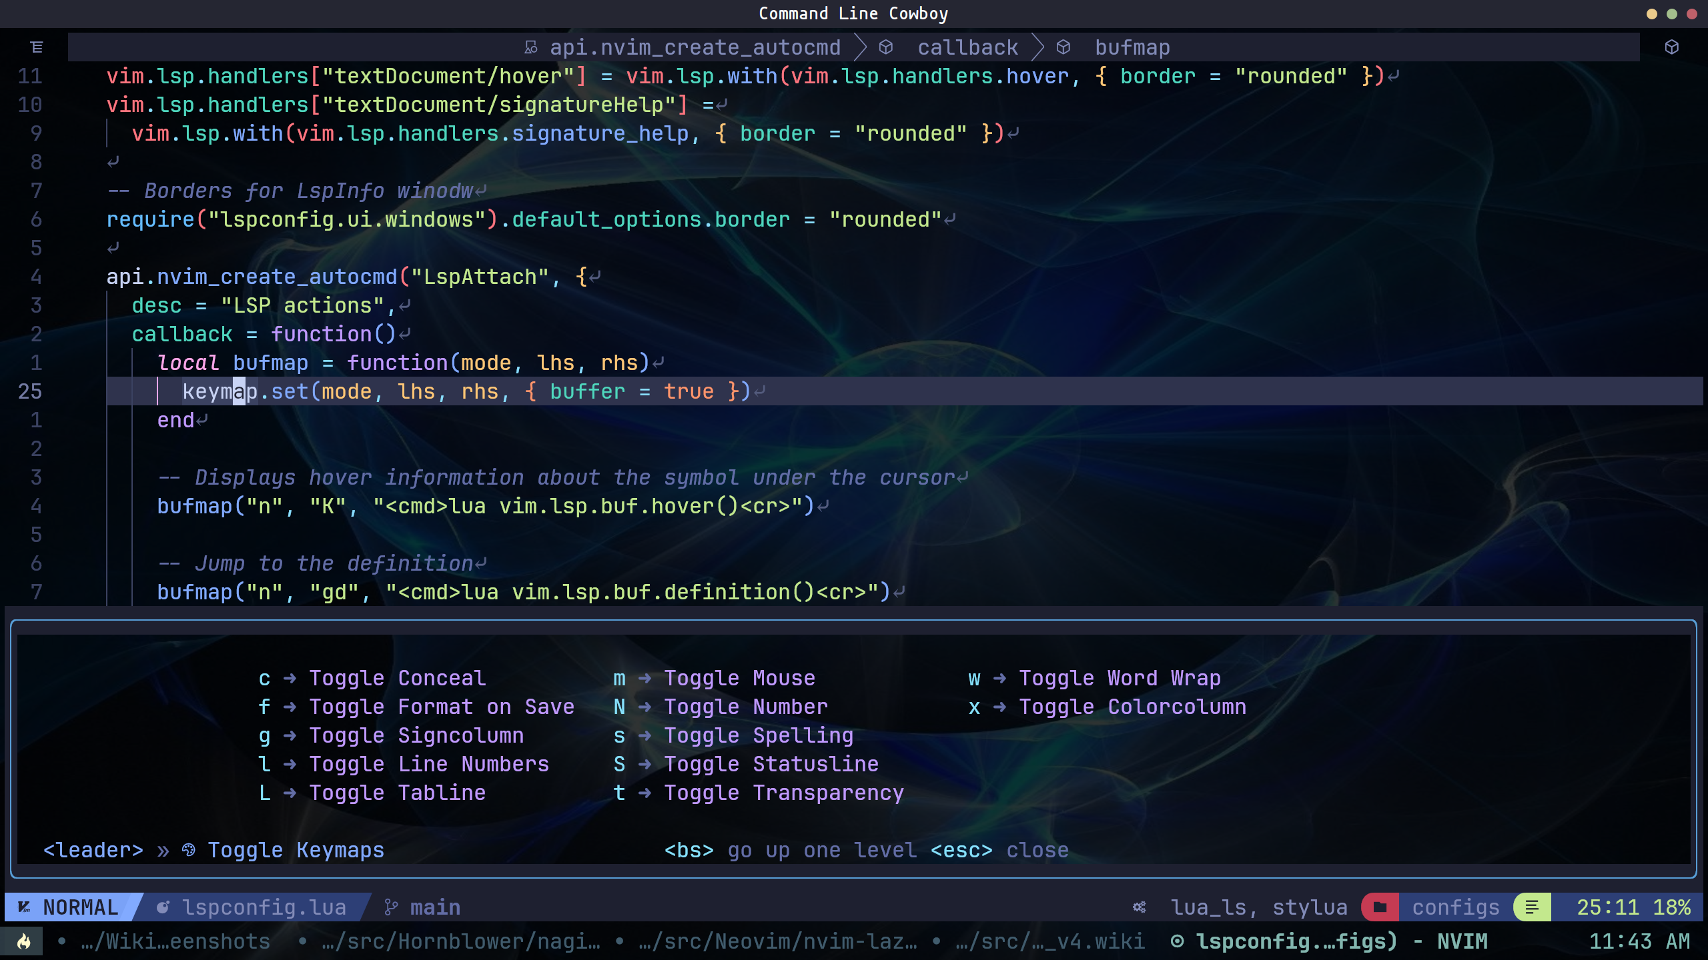This screenshot has height=960, width=1708.
Task: Click the cube icon before callback breadcrumb
Action: tap(886, 47)
